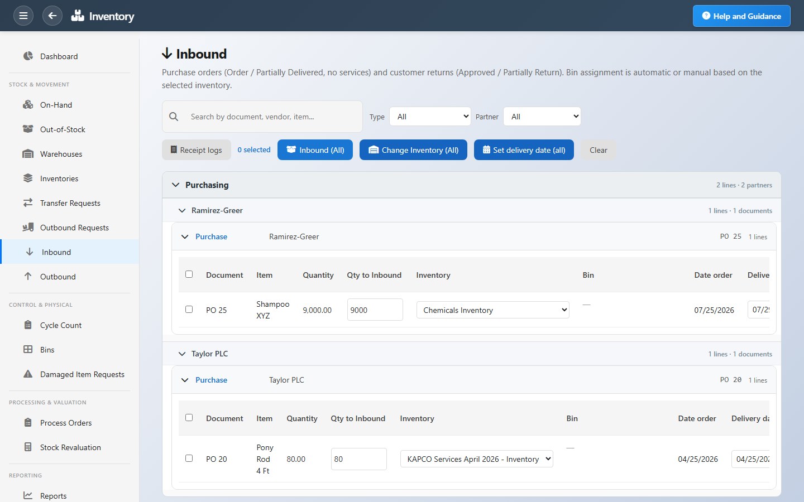Click the Receipt logs document icon
This screenshot has width=804, height=502.
click(x=174, y=149)
